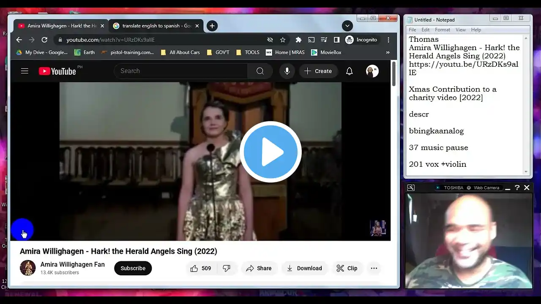
Task: Expand the tab search dropdown chevron
Action: point(347,26)
